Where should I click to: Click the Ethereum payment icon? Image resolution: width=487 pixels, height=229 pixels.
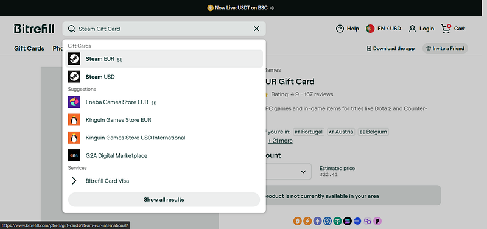coord(317,221)
